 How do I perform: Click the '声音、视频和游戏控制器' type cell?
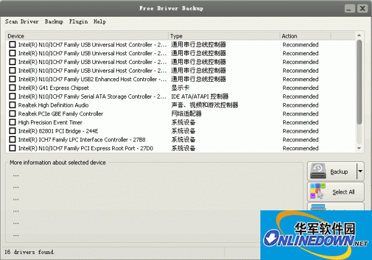(205, 105)
